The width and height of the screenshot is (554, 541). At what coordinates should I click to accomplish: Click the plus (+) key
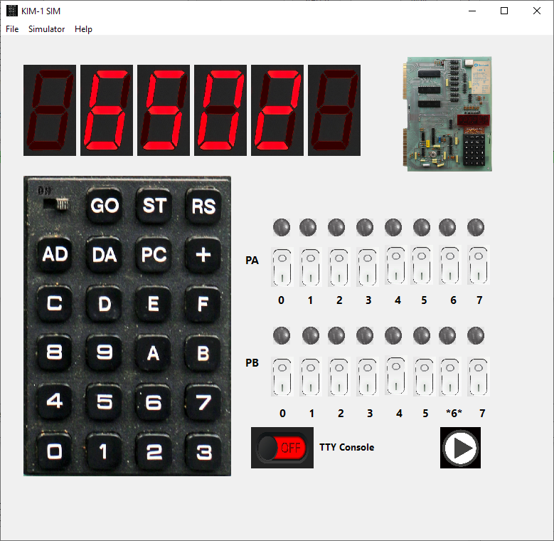pyautogui.click(x=203, y=254)
